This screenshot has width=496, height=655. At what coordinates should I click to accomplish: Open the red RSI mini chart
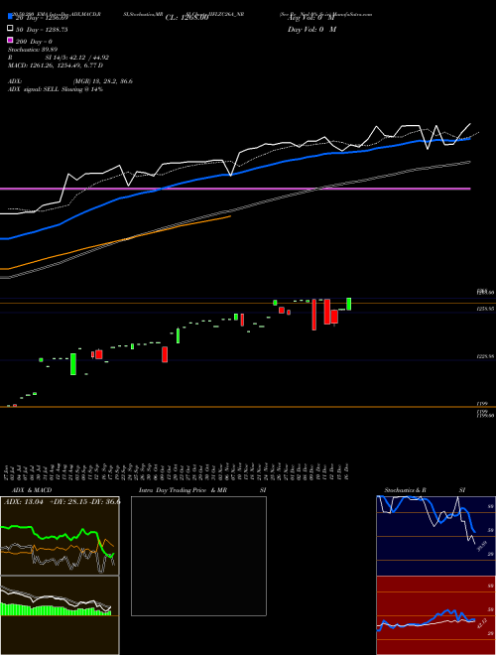coord(435,615)
